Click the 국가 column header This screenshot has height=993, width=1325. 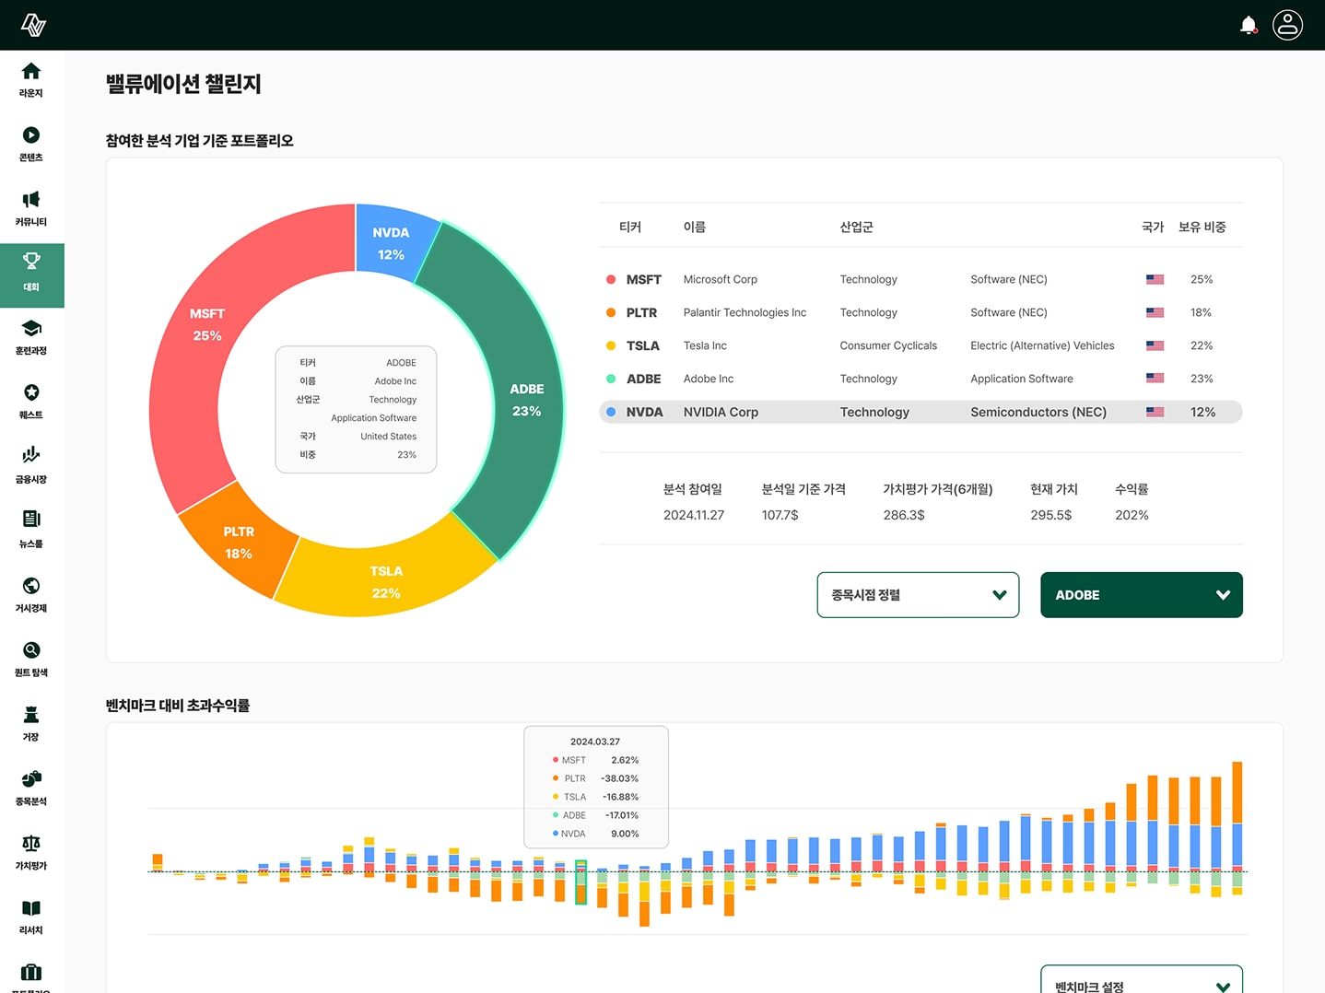(1153, 227)
